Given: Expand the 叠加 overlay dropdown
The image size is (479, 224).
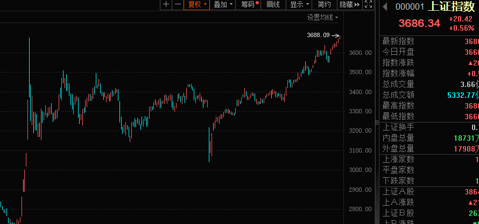Looking at the screenshot, I should 223,4.
